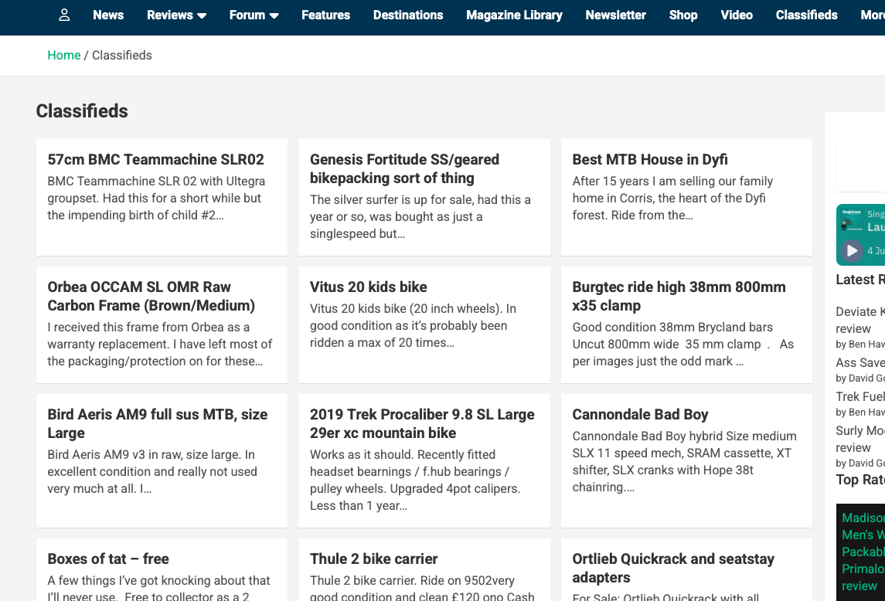
Task: Go to the Features section
Action: 325,15
